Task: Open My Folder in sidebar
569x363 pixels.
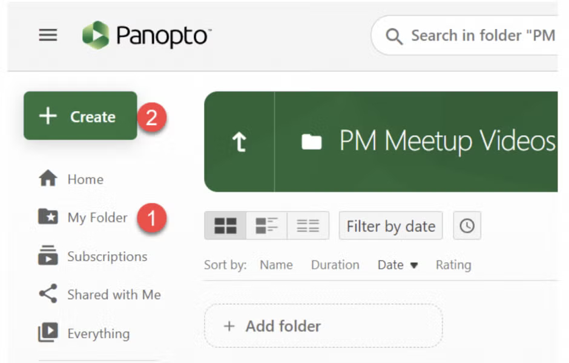Action: click(x=97, y=217)
